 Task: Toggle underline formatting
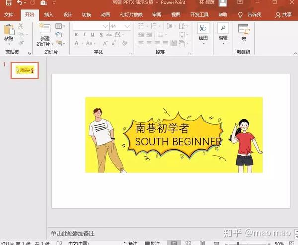[93, 35]
